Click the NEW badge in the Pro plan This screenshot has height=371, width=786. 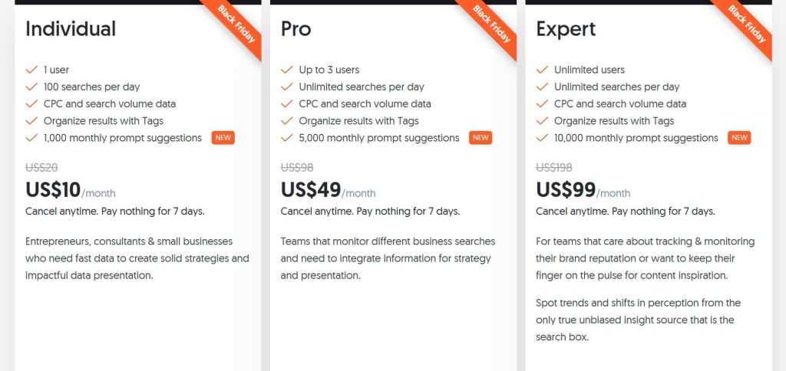pos(481,138)
